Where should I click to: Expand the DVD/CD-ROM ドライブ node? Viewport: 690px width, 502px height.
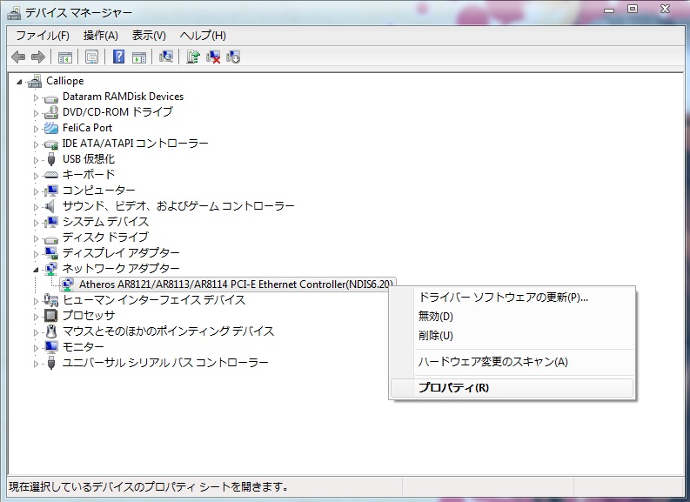point(36,113)
